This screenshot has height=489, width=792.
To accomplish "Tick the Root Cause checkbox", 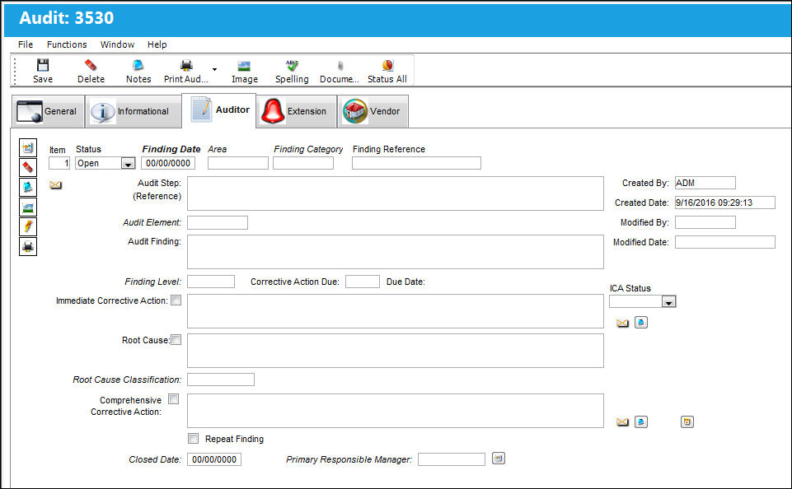I will 176,340.
